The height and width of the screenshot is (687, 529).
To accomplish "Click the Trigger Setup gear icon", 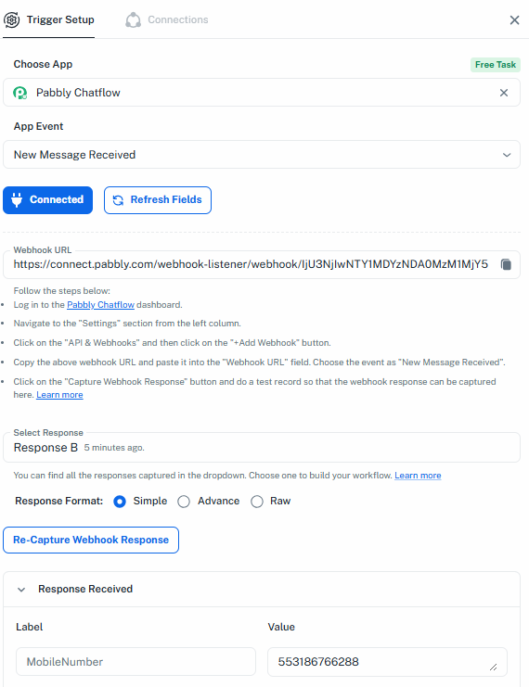I will [12, 19].
